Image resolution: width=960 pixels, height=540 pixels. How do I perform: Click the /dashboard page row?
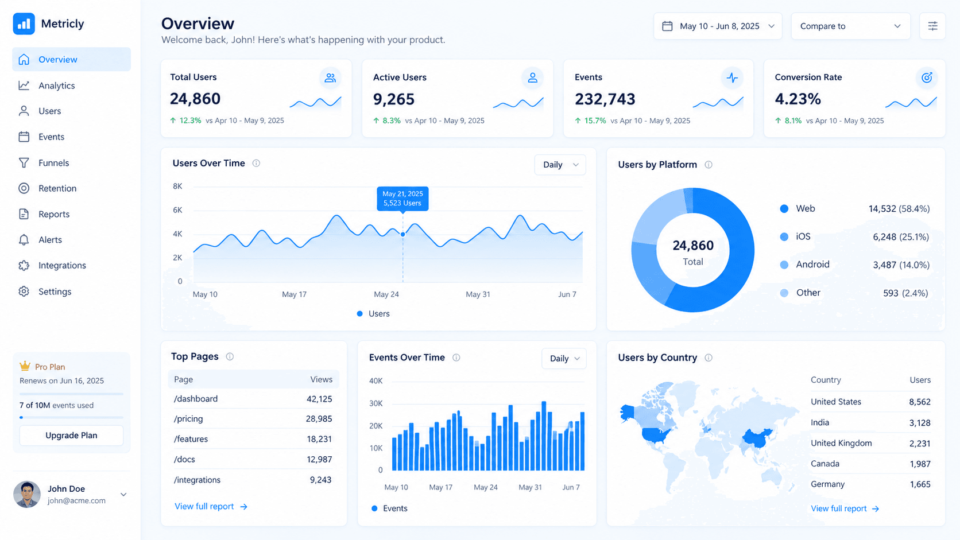point(253,399)
